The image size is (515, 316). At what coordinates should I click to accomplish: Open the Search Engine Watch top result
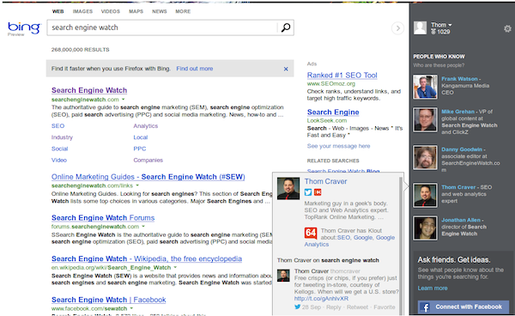point(89,90)
